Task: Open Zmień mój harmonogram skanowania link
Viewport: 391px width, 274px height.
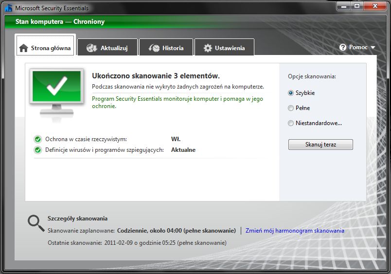Action: [295, 231]
